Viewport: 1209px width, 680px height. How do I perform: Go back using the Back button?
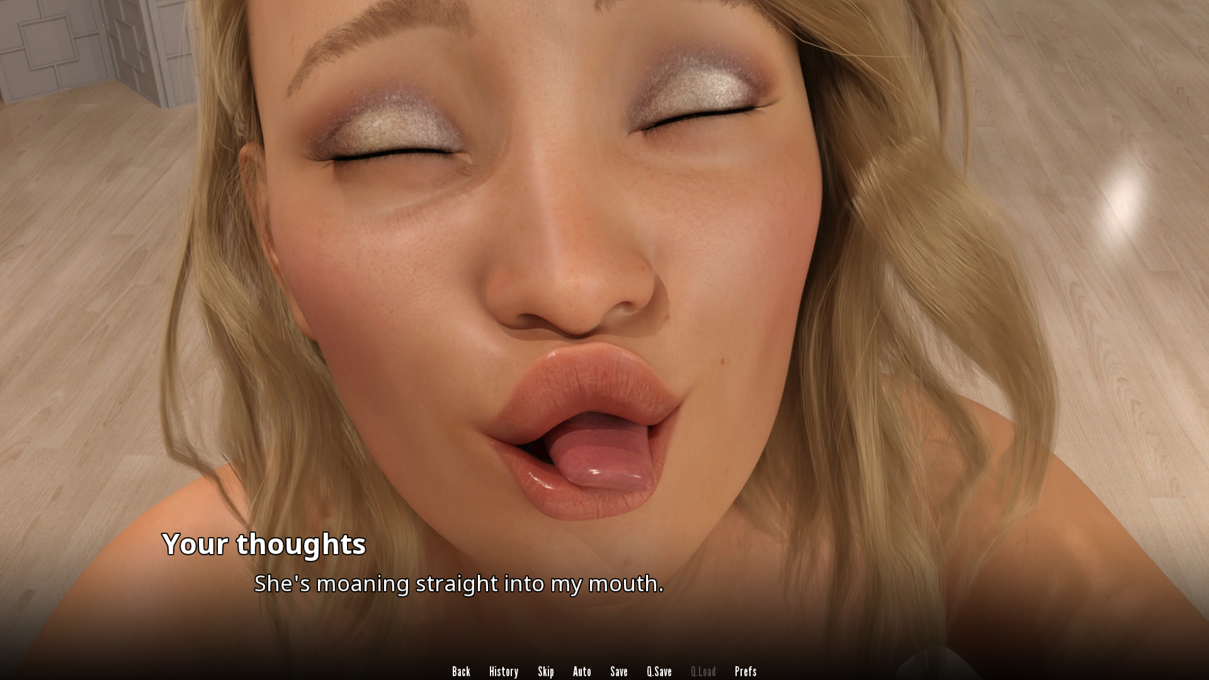461,671
